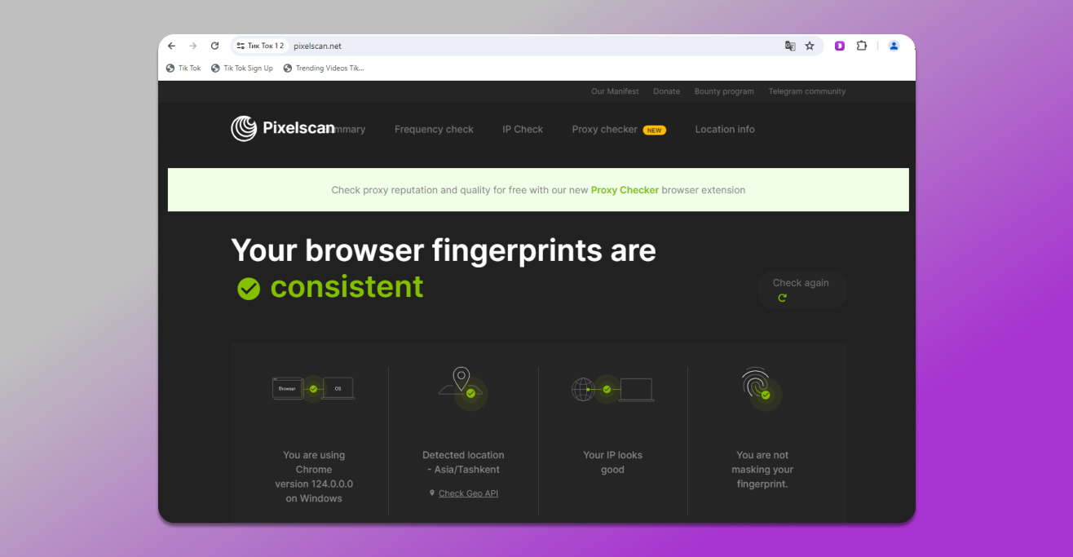This screenshot has height=557, width=1073.
Task: Click the Google Translate icon in address bar
Action: tap(789, 46)
